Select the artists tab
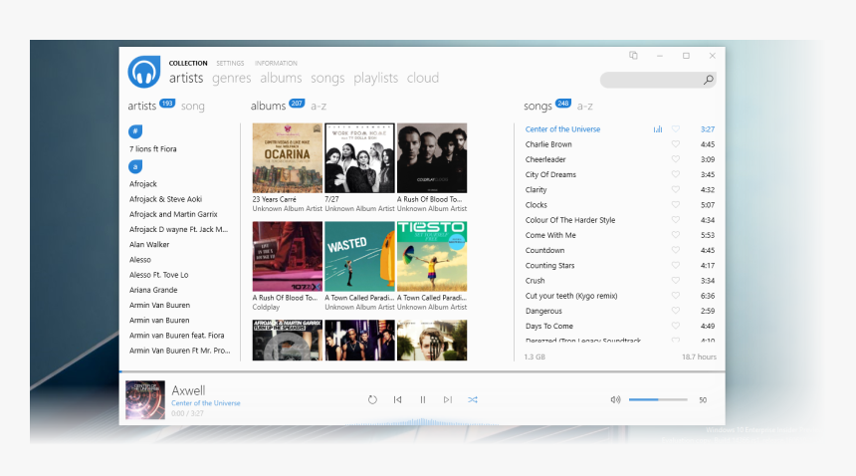The image size is (856, 476). 186,78
